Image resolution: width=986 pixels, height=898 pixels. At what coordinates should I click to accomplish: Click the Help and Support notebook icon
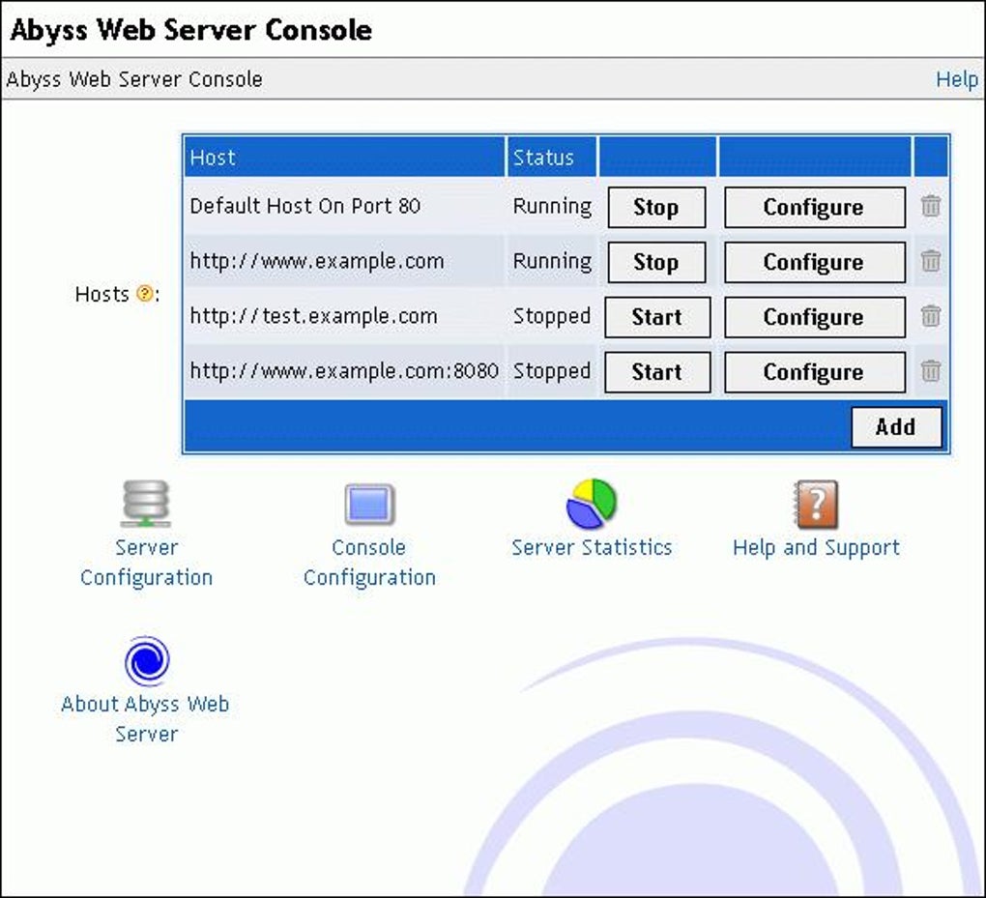(x=816, y=505)
